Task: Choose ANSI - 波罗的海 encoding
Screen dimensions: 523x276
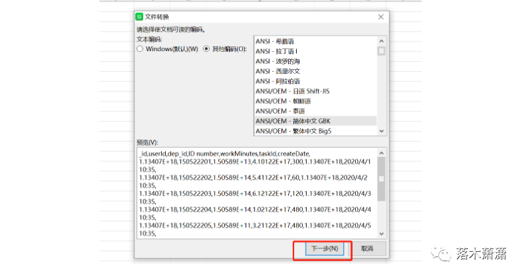Action: point(316,61)
